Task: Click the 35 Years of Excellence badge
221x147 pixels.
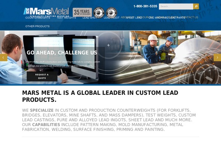Action: click(82, 12)
